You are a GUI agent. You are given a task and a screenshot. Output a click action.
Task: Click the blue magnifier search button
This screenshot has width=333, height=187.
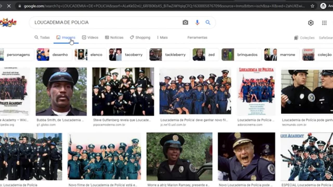point(208,23)
